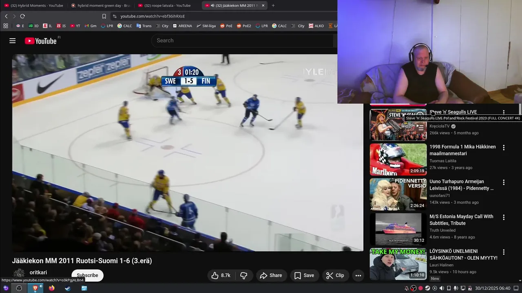Bookmark this page with bookmark icon
The image size is (522, 293).
(104, 16)
